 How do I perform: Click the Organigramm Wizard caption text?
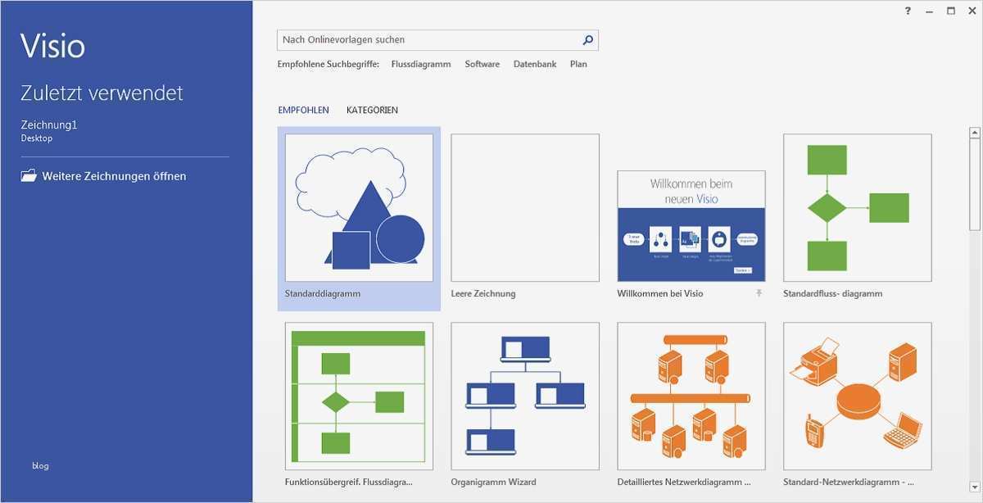494,482
